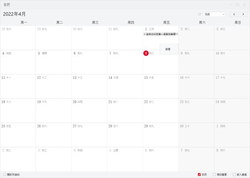Go to next month with right arrow
This screenshot has height=178, width=250.
[x=243, y=14]
